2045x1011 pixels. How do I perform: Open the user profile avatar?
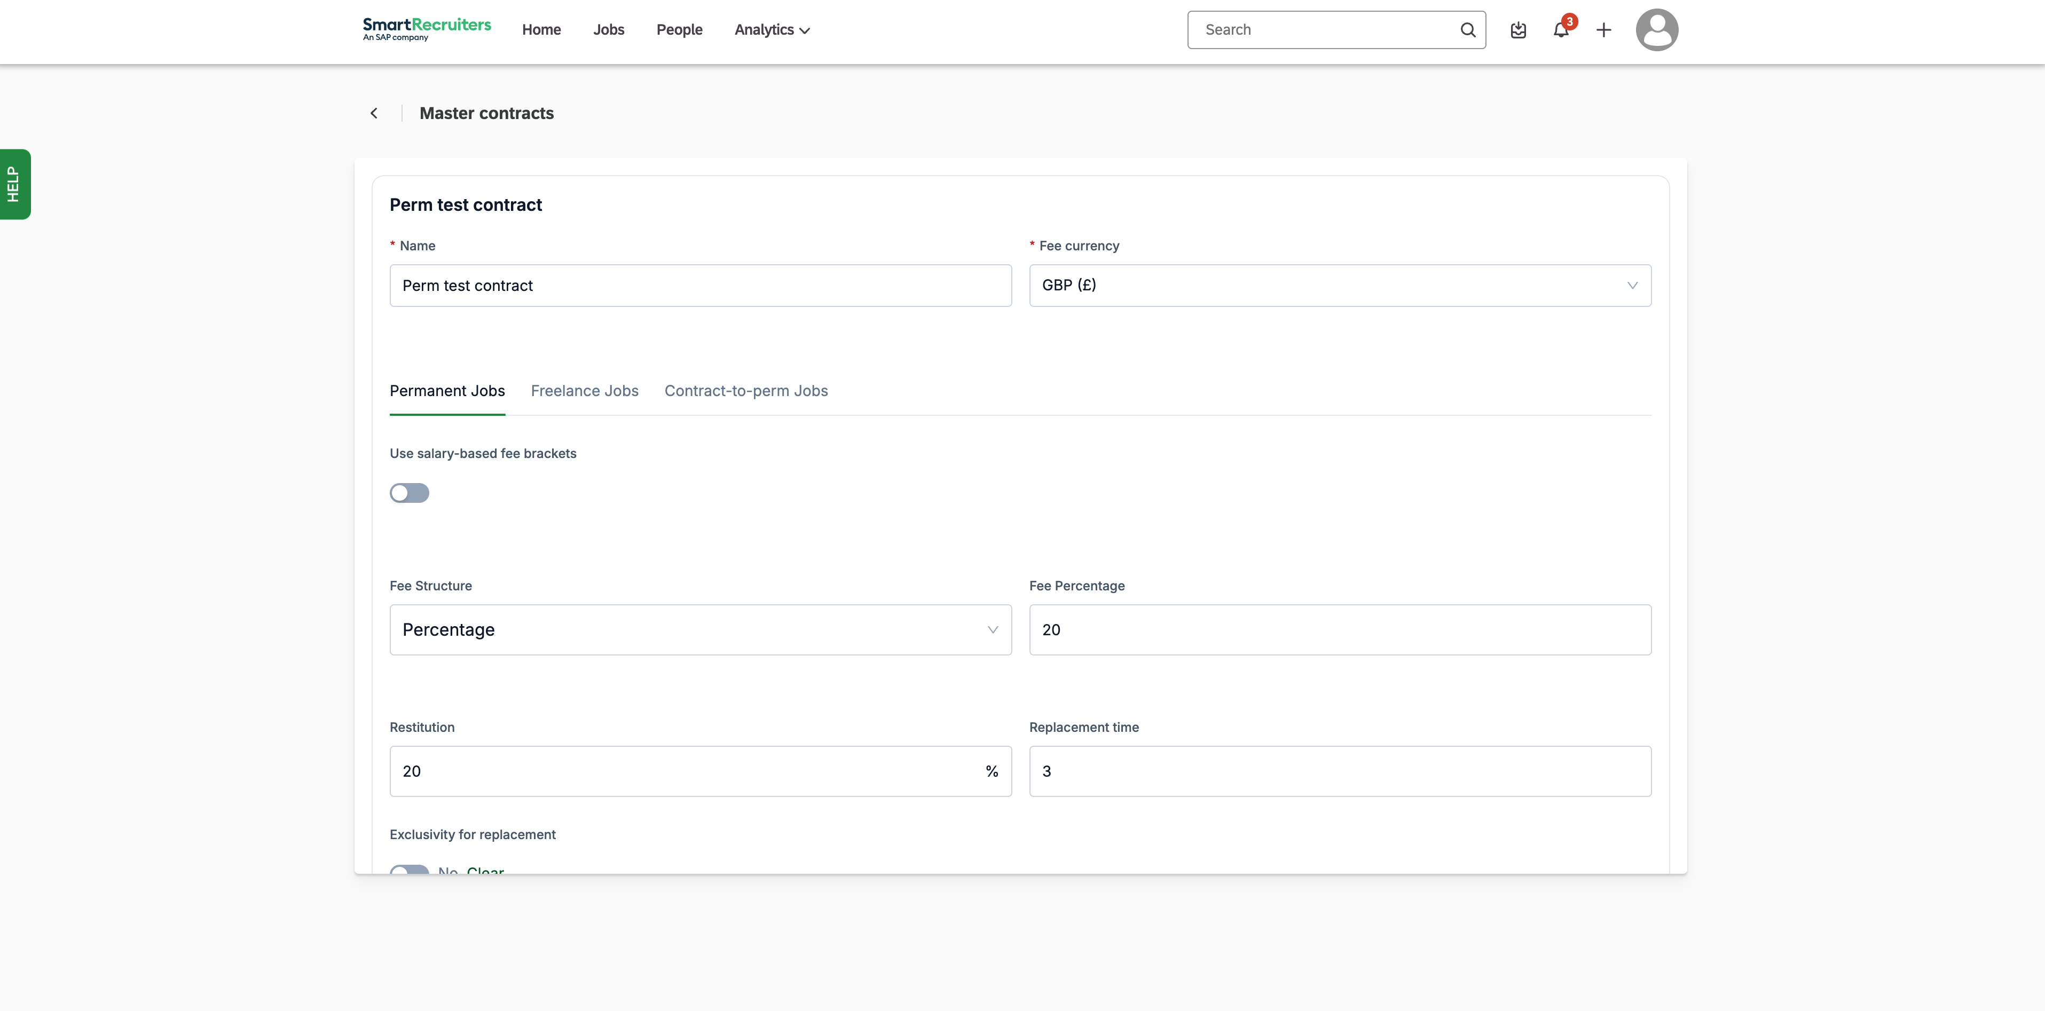(1657, 30)
